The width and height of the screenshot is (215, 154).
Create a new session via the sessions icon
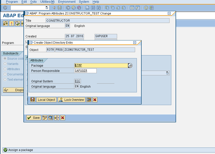click(132, 8)
